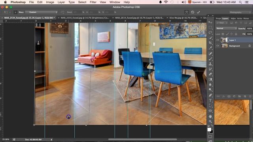Switch to the Adjustments panel tab
253x142 pixels.
pyautogui.click(x=233, y=19)
